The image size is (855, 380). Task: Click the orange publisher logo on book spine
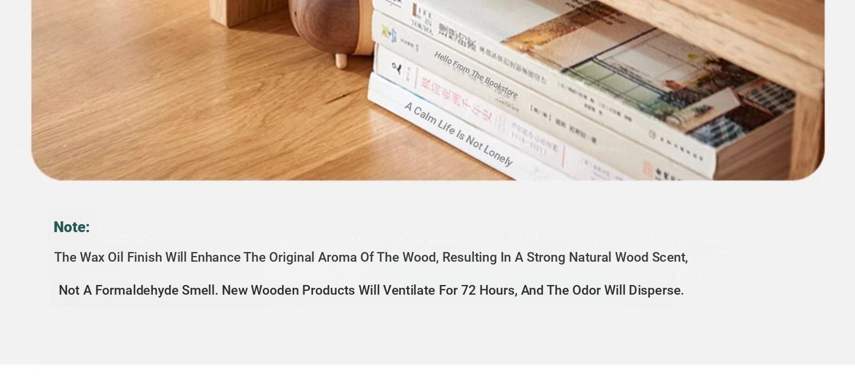648,168
